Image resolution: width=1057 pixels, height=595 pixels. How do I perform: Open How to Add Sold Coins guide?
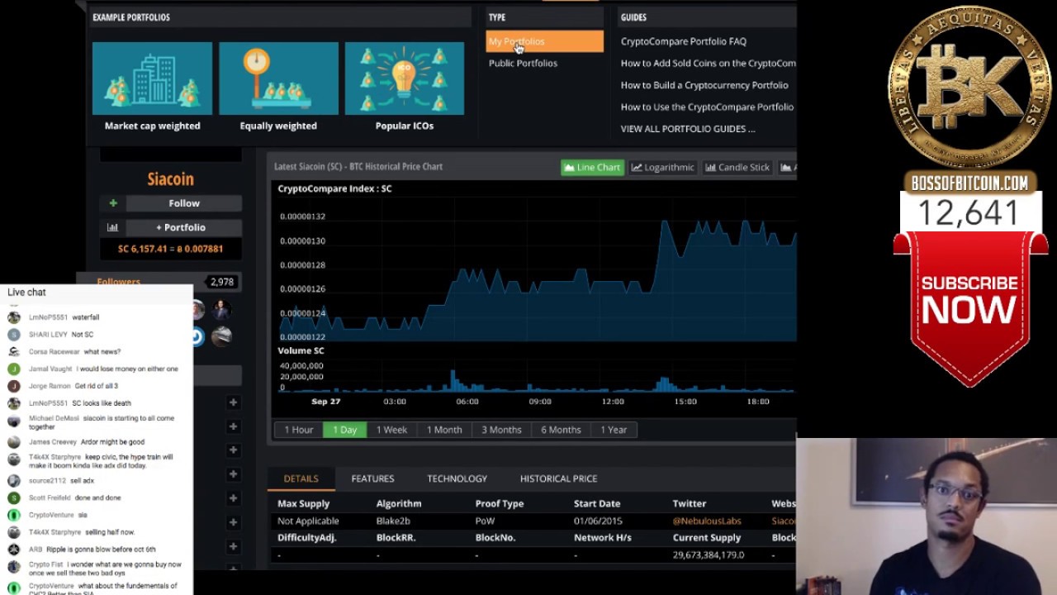point(708,63)
